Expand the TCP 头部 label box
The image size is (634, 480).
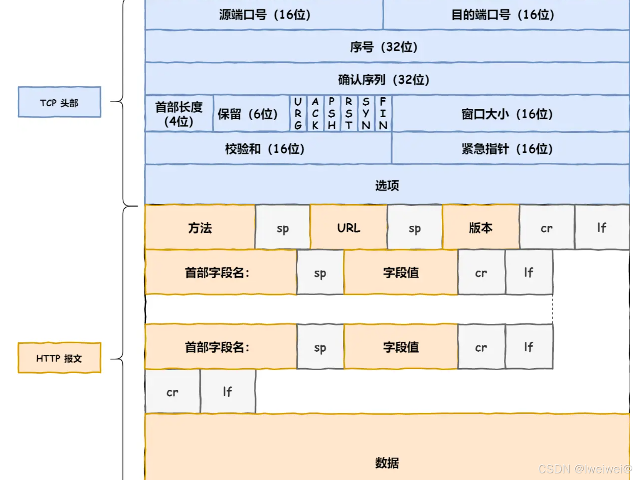[59, 102]
